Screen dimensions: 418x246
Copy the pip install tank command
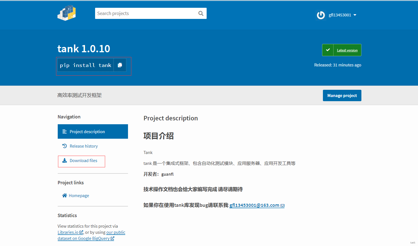pyautogui.click(x=120, y=65)
